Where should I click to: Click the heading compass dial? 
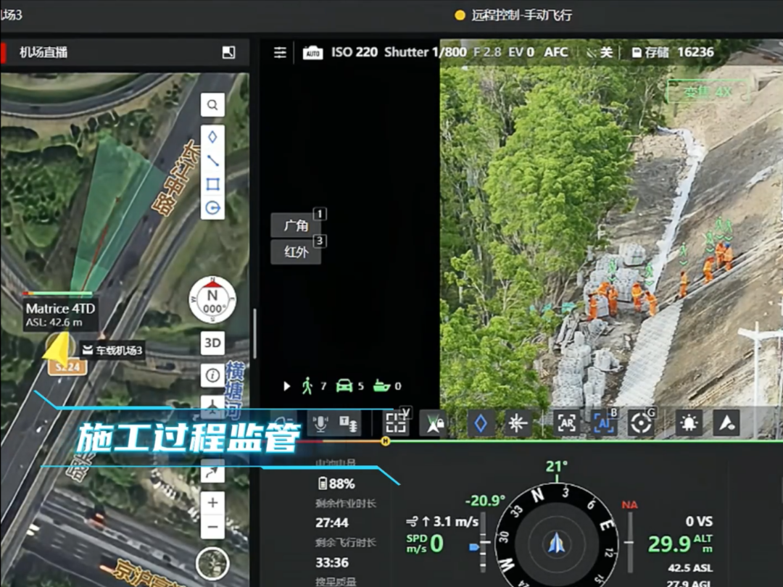click(556, 542)
